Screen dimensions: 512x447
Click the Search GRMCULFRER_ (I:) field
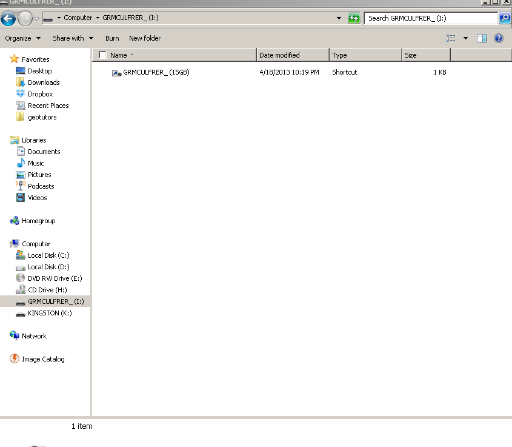point(430,18)
